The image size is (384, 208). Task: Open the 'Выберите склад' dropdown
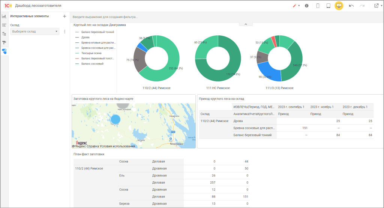[x=35, y=32]
